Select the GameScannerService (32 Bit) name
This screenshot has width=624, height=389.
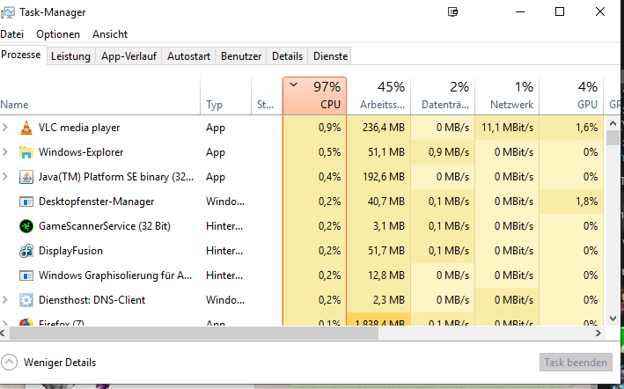[x=104, y=226]
